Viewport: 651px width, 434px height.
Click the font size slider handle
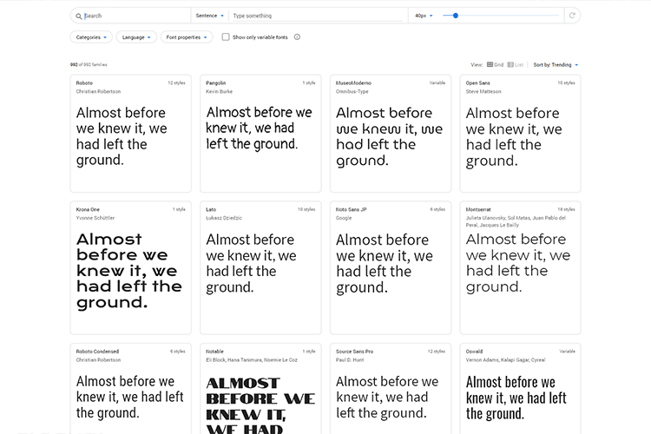pyautogui.click(x=455, y=16)
